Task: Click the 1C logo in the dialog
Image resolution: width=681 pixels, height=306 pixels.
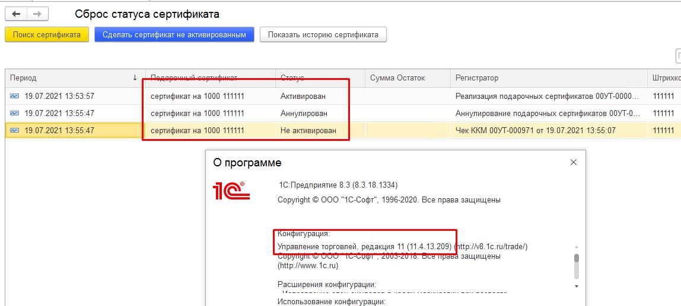Action: [x=231, y=191]
